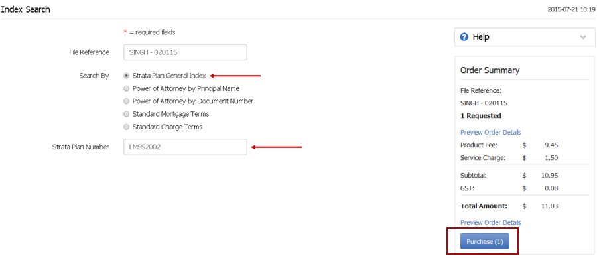This screenshot has width=597, height=258.
Task: Select Standard Mortgage Terms option
Action: point(127,114)
